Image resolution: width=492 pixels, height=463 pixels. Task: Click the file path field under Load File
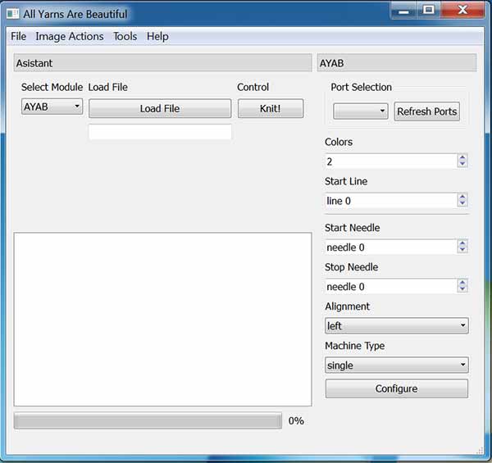click(160, 132)
